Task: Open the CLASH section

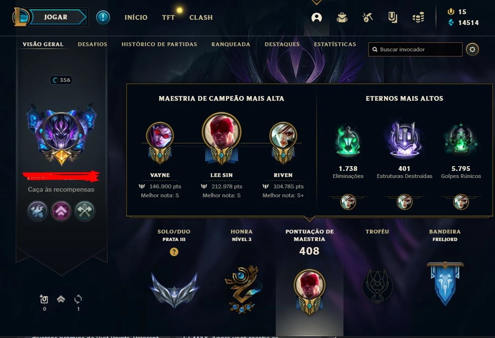Action: point(201,17)
